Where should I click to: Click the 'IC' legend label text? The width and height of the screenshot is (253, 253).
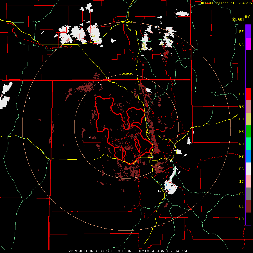[241, 182]
